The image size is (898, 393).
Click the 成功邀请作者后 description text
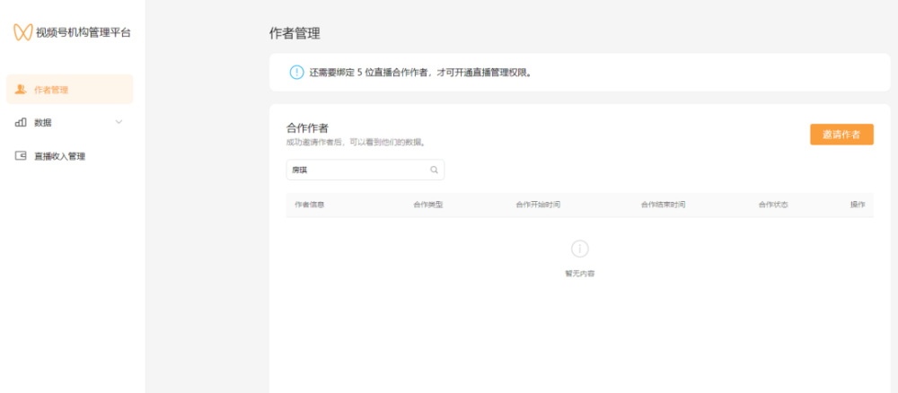(x=357, y=142)
